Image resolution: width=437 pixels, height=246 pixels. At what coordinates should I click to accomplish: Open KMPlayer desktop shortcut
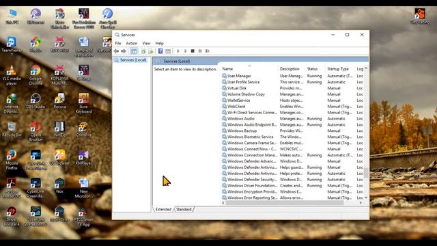coord(83,158)
